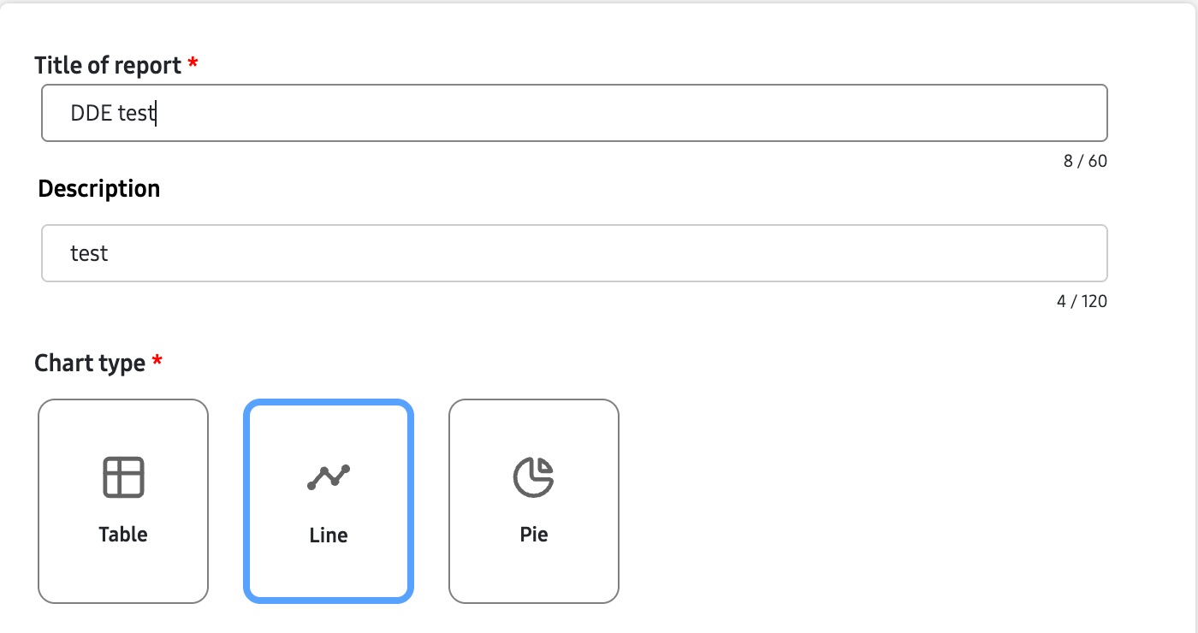Click the grid symbol inside the Table card
This screenshot has height=633, width=1198.
click(123, 477)
